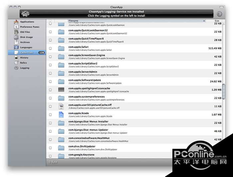Click the com.conceitedsoftware.HealthNut folder icon
Screen dimensions: 233x177
(61, 139)
